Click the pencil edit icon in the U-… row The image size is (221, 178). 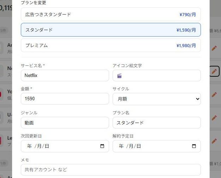214,118
